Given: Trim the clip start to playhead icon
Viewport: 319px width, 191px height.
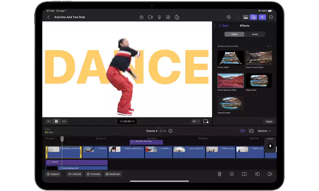Looking at the screenshot, I should [257, 174].
